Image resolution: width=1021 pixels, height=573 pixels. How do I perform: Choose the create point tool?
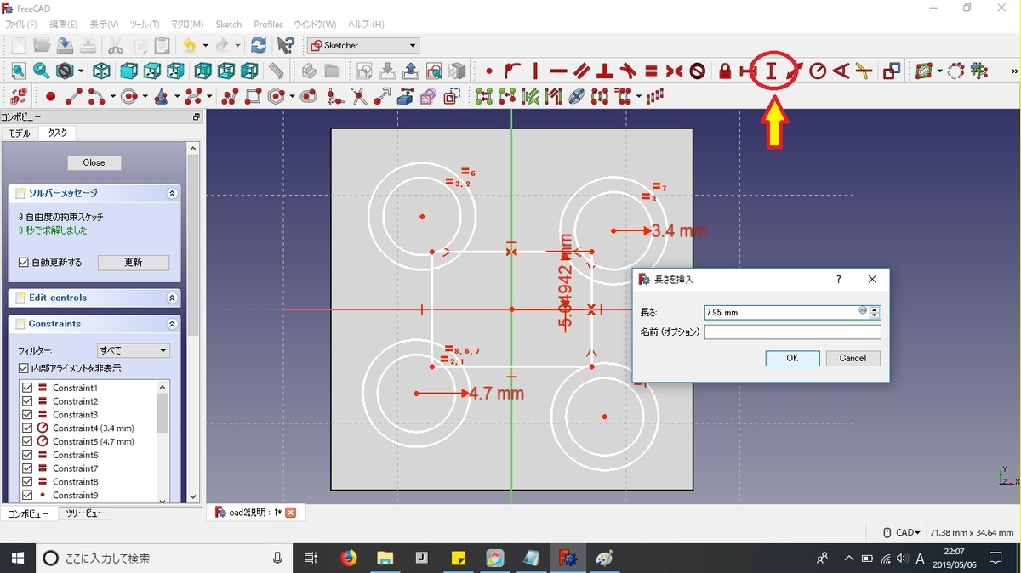pos(50,96)
